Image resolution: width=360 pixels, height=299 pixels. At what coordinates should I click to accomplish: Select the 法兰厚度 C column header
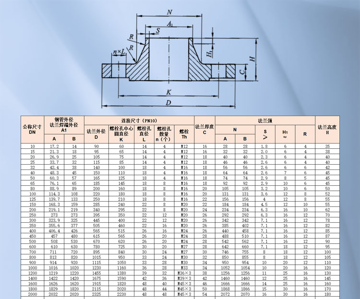(204, 129)
